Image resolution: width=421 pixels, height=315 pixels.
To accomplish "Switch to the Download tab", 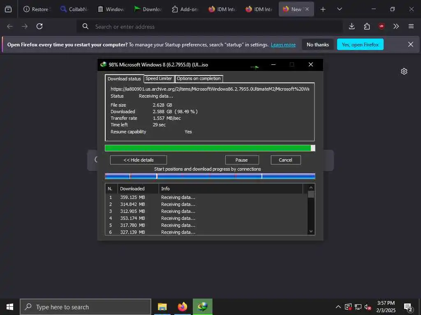I will pos(148,9).
